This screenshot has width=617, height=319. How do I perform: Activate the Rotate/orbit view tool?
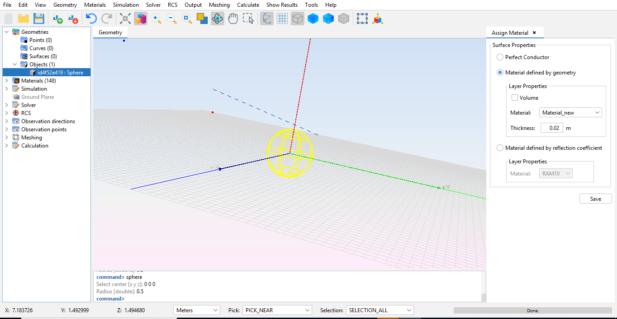218,18
